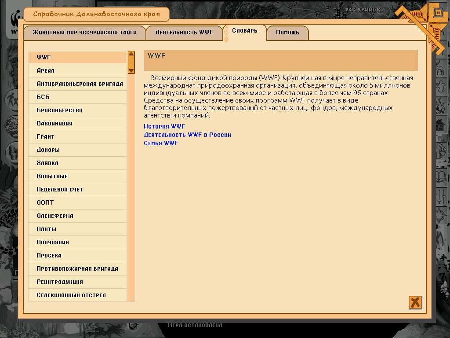Open tab Животный мир уссурийской тайги
450x338 pixels.
(x=84, y=33)
